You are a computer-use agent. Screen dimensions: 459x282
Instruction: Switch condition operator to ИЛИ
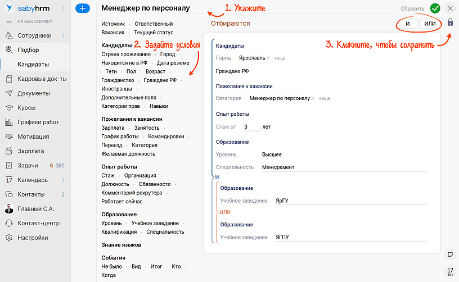pos(430,24)
